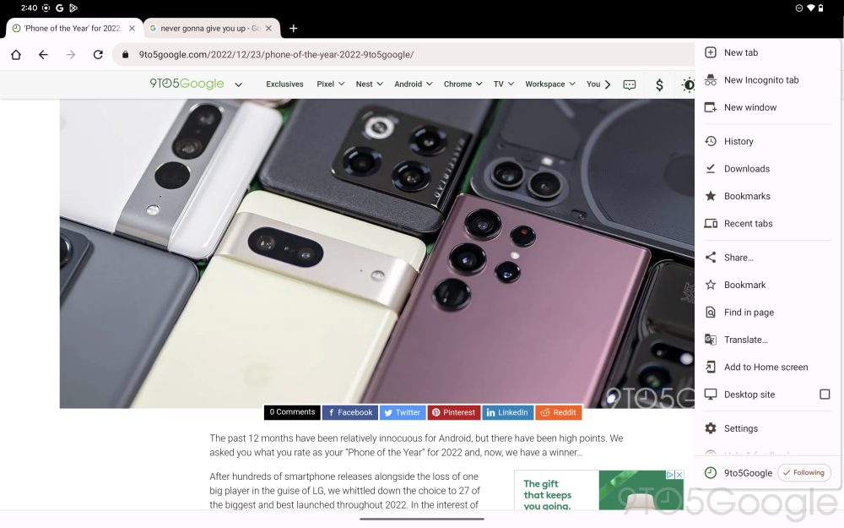This screenshot has width=844, height=528.
Task: Click the URL address bar
Action: (405, 55)
